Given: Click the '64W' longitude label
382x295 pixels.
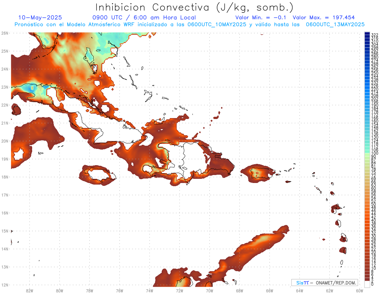Looking at the screenshot, I should tap(300, 291).
